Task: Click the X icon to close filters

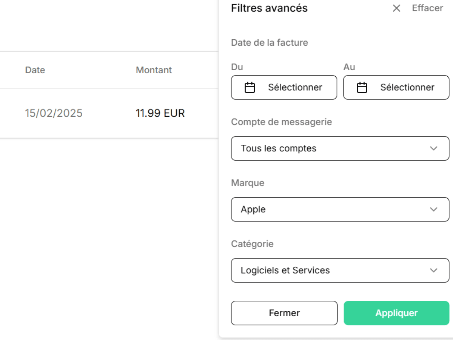Action: (x=396, y=8)
